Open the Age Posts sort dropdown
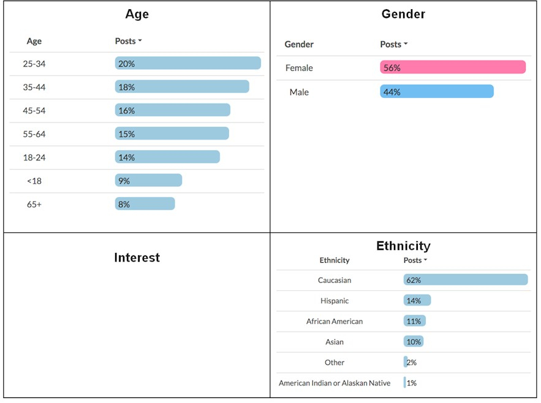Screen dimensions: 541x403 129,41
